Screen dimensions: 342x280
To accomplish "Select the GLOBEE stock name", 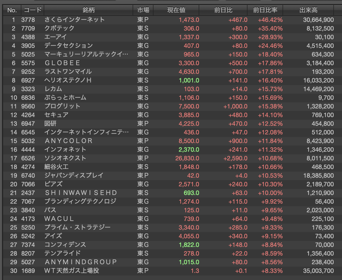I will tap(62, 63).
